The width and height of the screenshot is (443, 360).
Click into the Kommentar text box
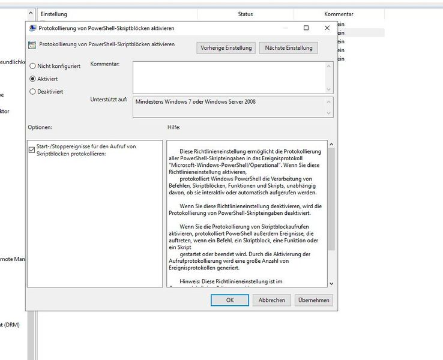229,77
